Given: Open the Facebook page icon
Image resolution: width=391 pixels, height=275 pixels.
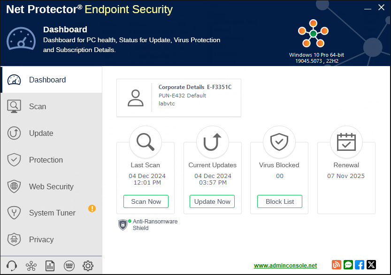Looking at the screenshot, I should (x=360, y=265).
